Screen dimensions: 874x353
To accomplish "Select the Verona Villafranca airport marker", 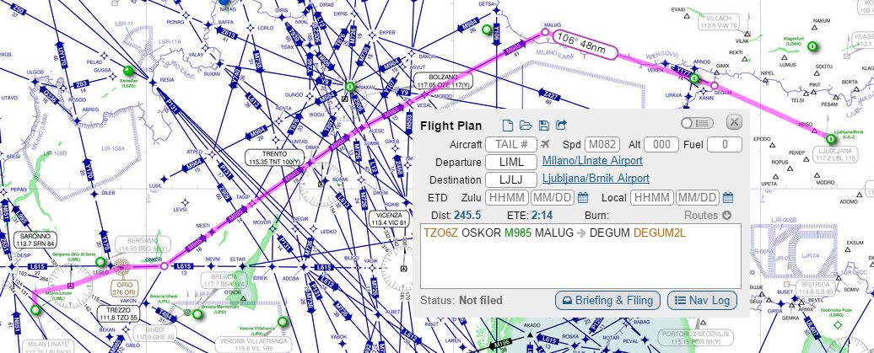I will [x=283, y=321].
